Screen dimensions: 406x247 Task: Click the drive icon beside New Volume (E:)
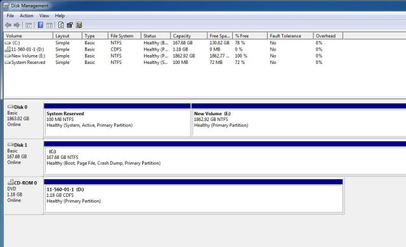pyautogui.click(x=8, y=56)
